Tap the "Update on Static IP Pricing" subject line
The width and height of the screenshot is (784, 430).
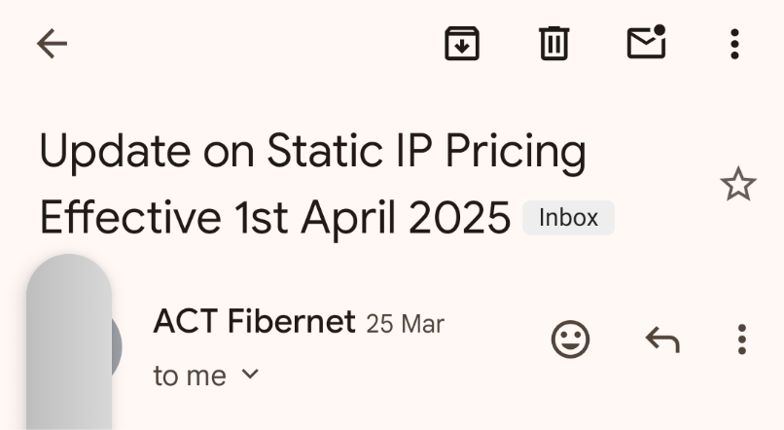coord(312,152)
